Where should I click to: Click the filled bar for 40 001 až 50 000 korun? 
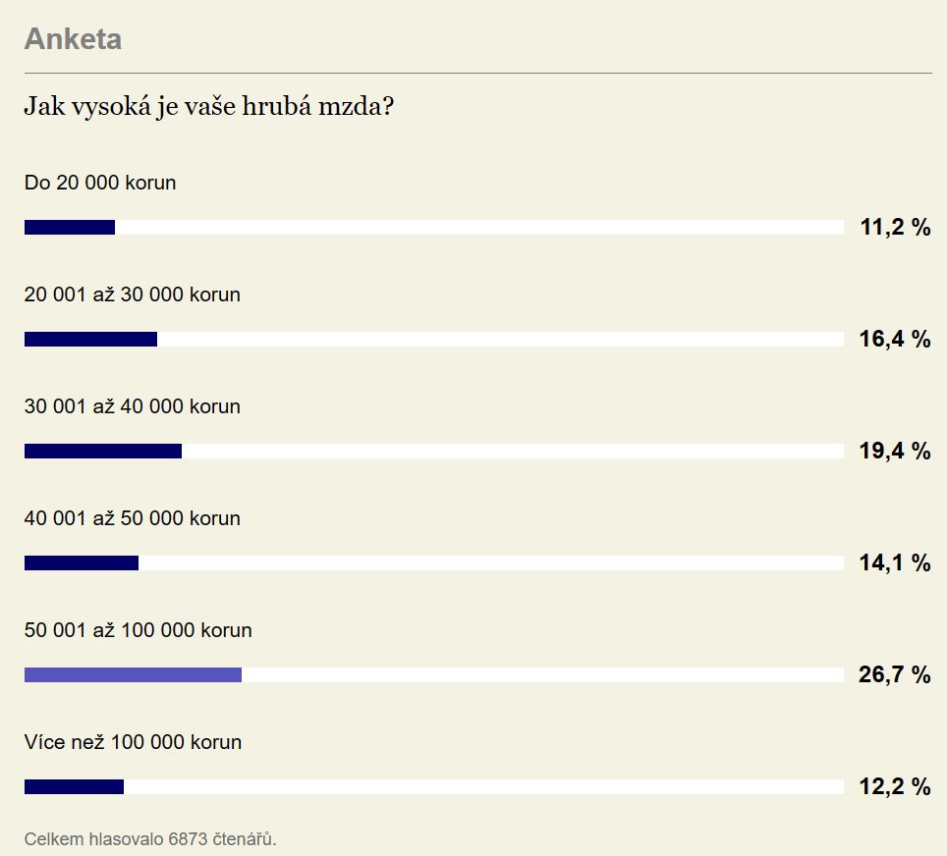[x=82, y=562]
